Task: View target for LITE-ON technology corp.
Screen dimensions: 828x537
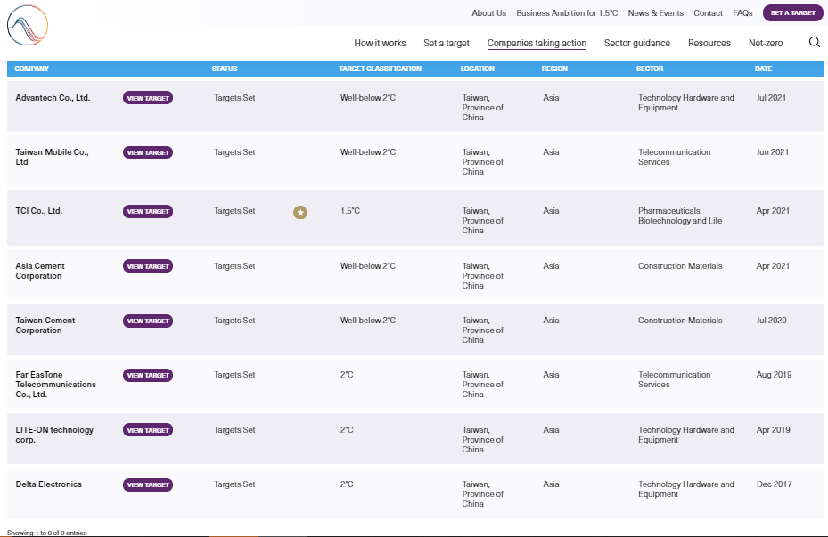Action: 148,430
